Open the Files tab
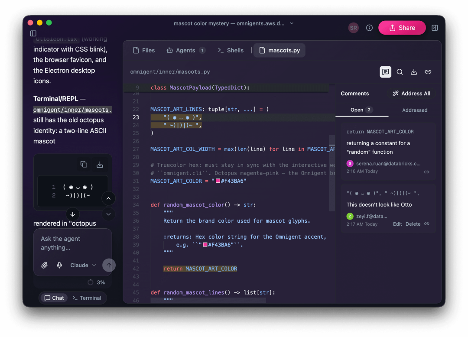The height and width of the screenshot is (337, 468). 144,50
